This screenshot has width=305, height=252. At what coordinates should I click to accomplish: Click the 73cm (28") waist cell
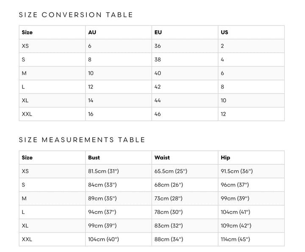pyautogui.click(x=169, y=198)
